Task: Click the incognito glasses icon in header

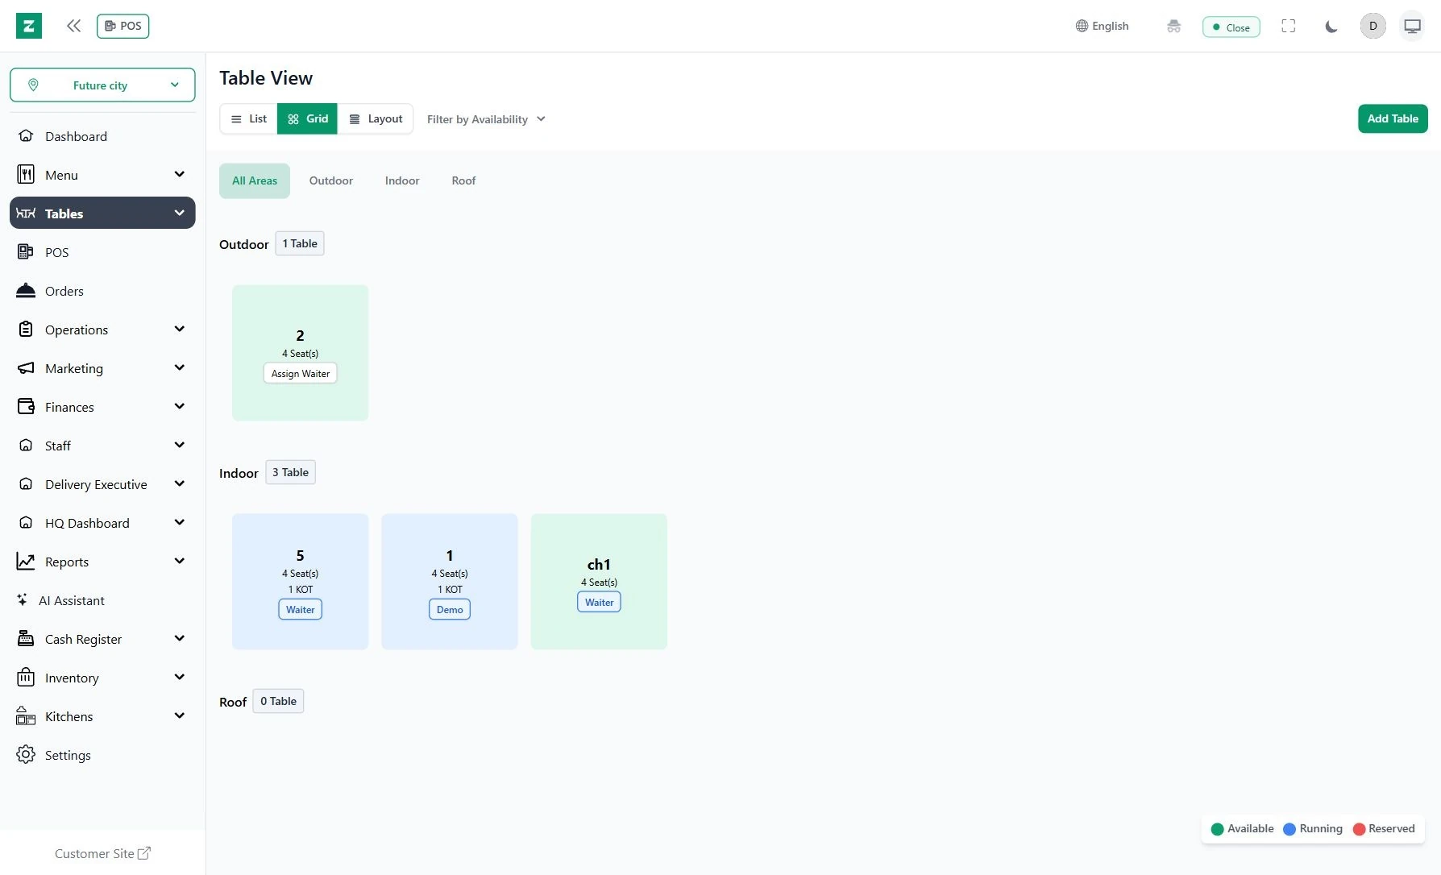Action: 1173,27
